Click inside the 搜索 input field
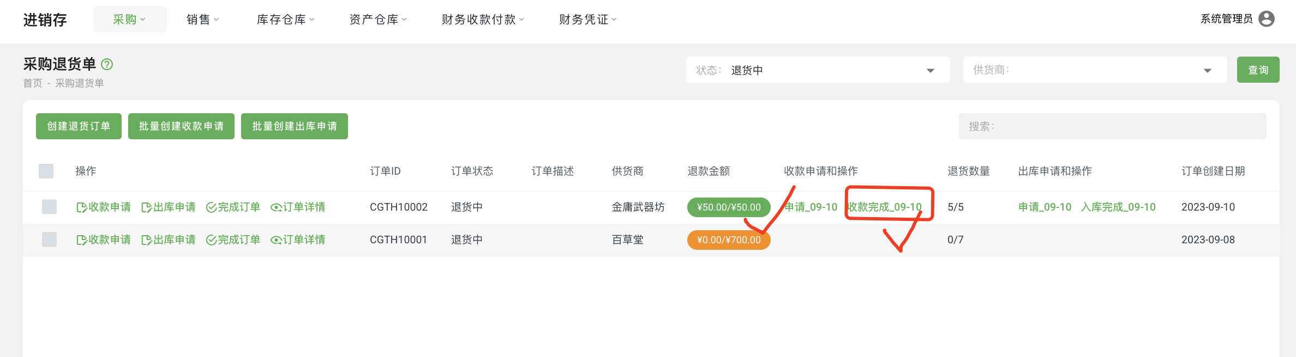The image size is (1296, 357). click(x=1111, y=126)
